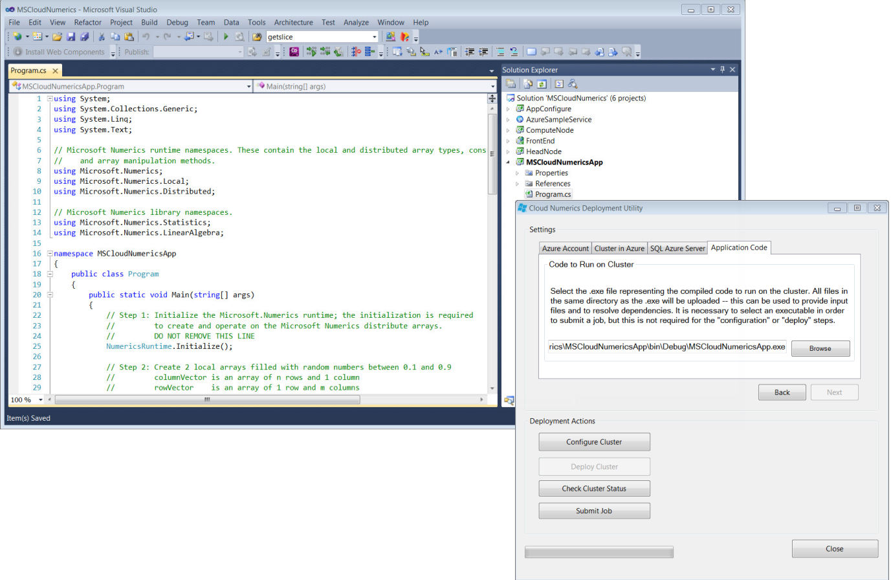The height and width of the screenshot is (580, 891).
Task: Open the Refactor menu
Action: point(87,22)
